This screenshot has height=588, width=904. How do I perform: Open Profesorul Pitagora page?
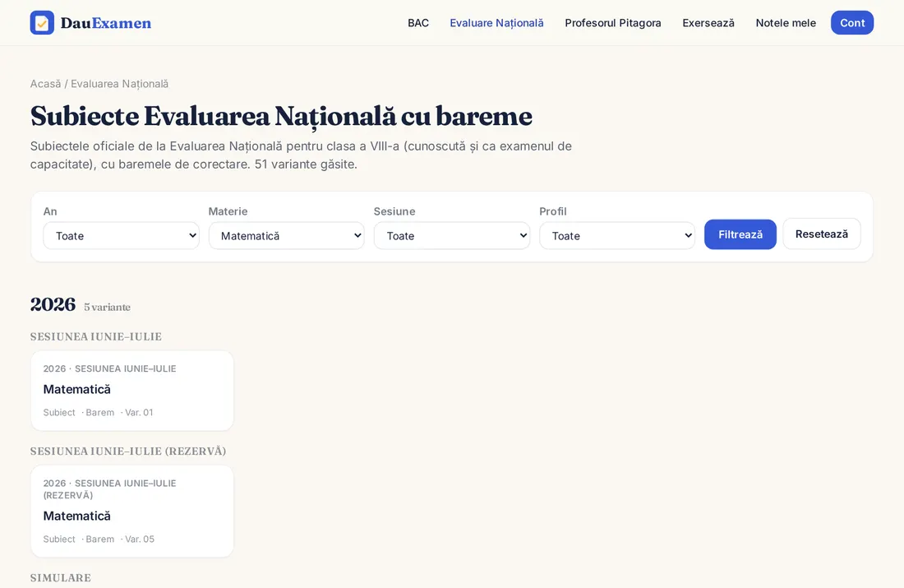coord(613,23)
